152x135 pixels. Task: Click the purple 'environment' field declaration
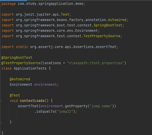46,84
